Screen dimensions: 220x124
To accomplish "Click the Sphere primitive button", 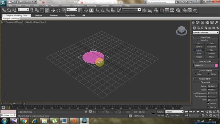I will pos(199,47).
